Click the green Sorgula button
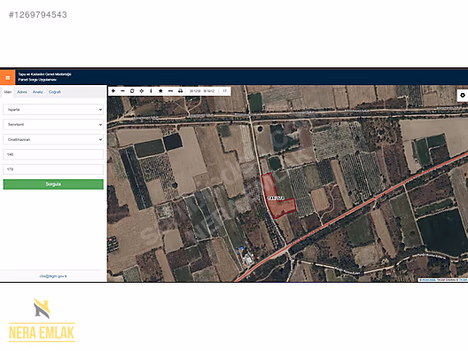Viewport: 468px width, 351px height. coord(53,184)
